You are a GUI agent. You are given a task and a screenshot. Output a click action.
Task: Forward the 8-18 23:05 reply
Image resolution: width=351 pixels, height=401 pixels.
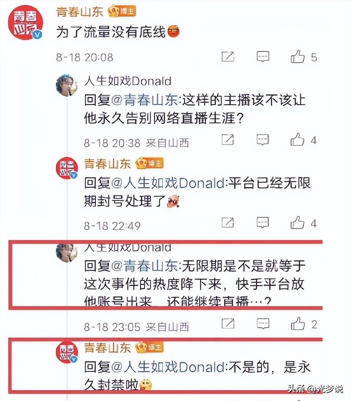228,324
